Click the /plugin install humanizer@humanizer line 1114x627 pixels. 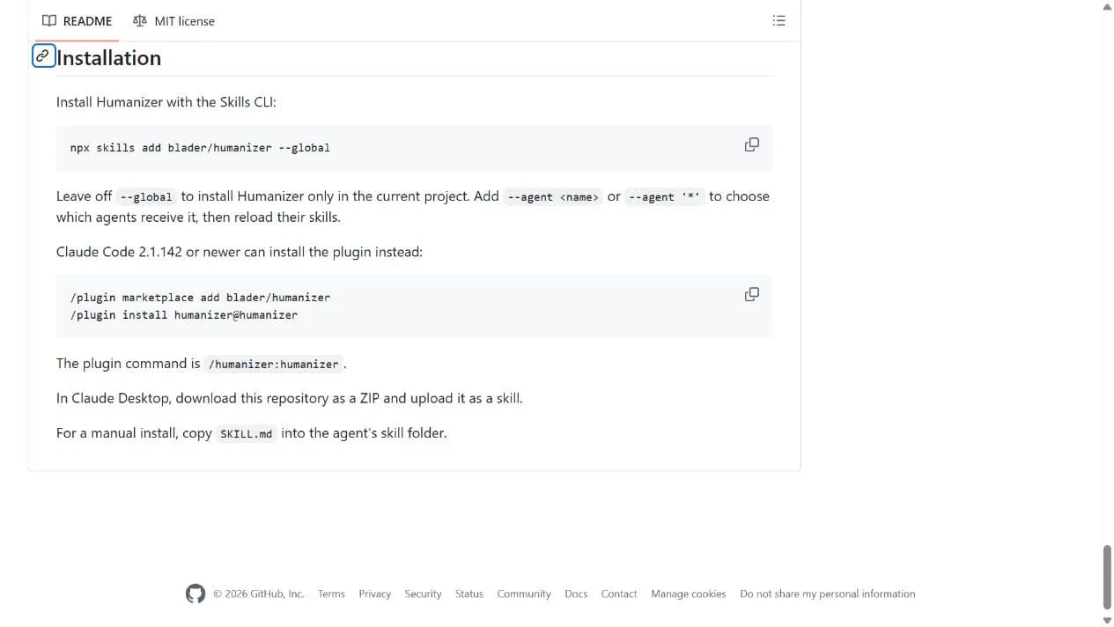tap(184, 315)
